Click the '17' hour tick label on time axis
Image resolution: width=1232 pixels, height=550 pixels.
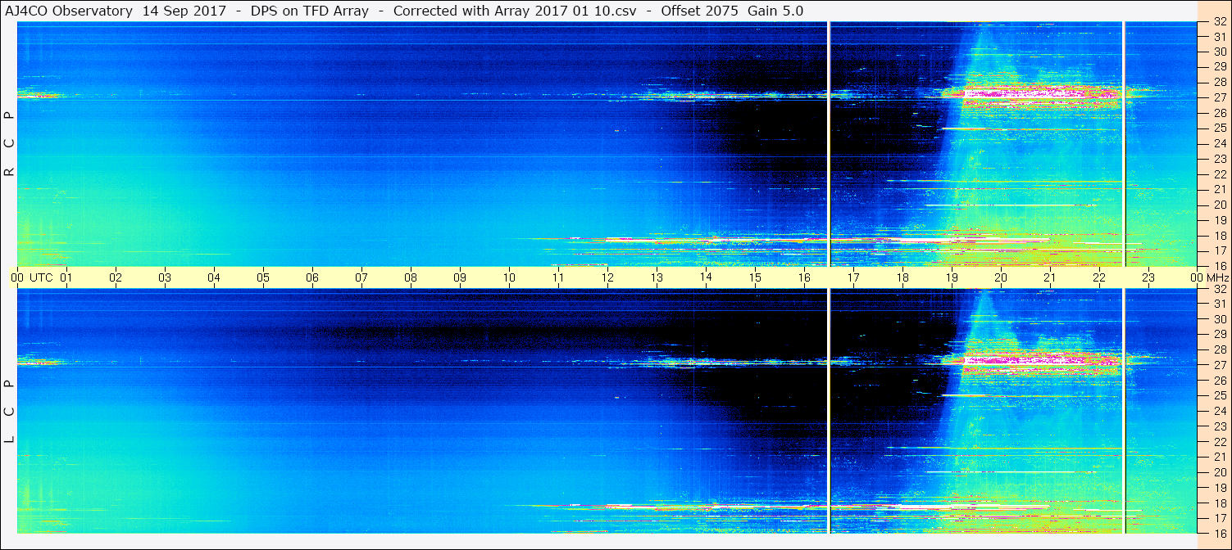[853, 277]
